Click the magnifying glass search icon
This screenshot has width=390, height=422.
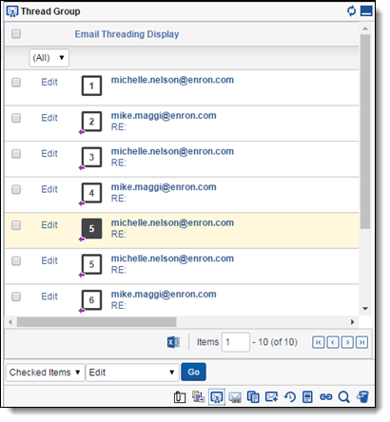(x=344, y=397)
